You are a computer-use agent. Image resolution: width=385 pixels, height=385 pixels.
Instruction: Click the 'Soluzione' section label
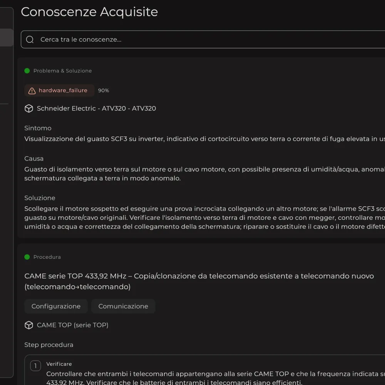point(40,198)
